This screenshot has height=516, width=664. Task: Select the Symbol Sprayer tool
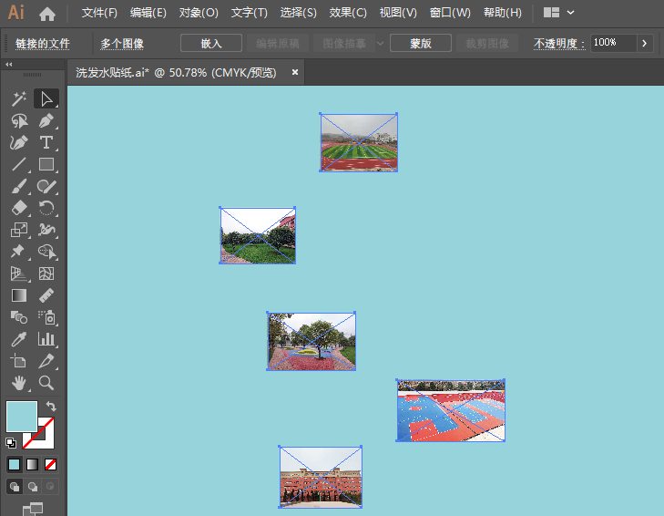(46, 316)
